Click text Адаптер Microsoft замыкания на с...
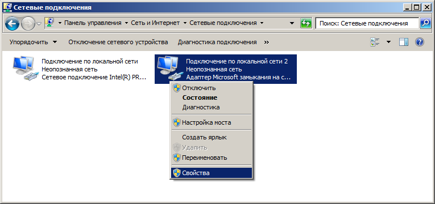435x204 pixels. pyautogui.click(x=238, y=77)
